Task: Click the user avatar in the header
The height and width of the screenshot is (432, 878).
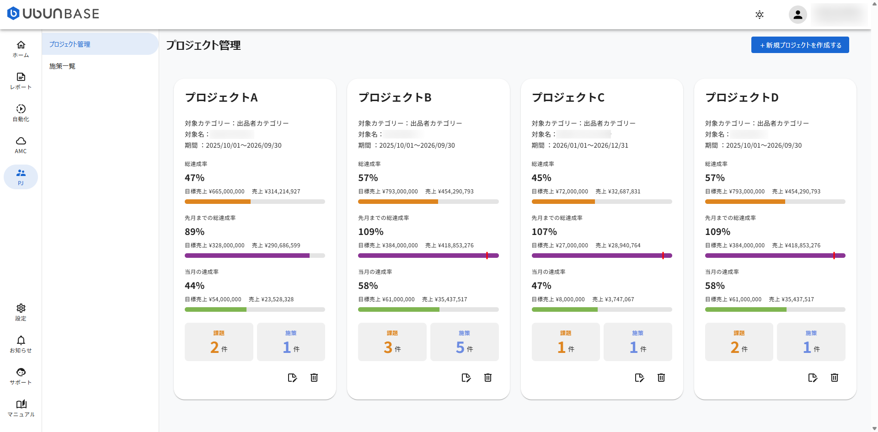Action: (798, 15)
